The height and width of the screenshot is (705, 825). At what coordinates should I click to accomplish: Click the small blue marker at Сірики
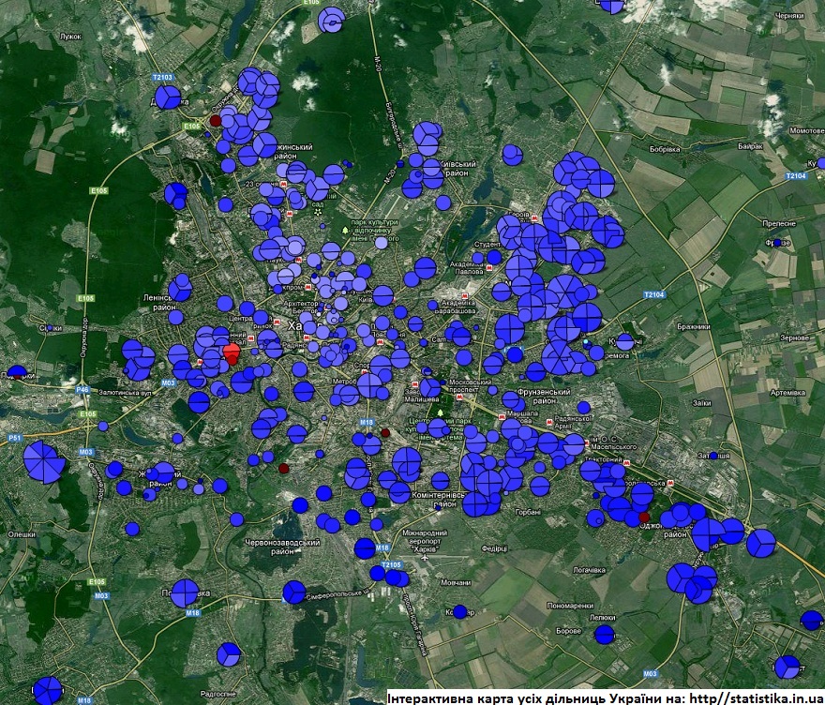(49, 328)
